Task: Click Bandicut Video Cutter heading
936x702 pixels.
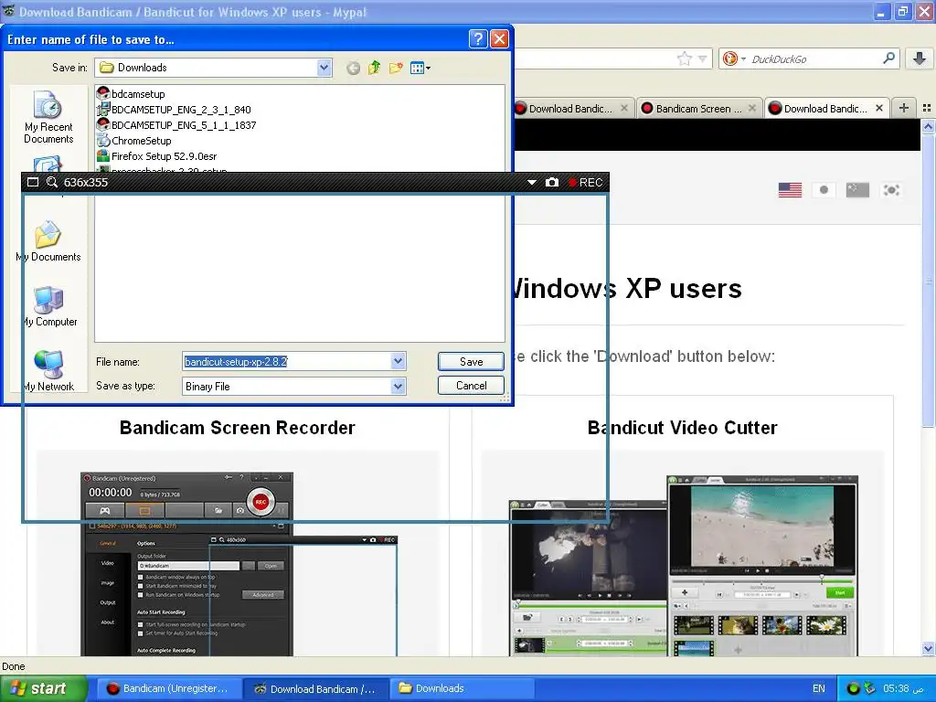Action: [x=682, y=428]
